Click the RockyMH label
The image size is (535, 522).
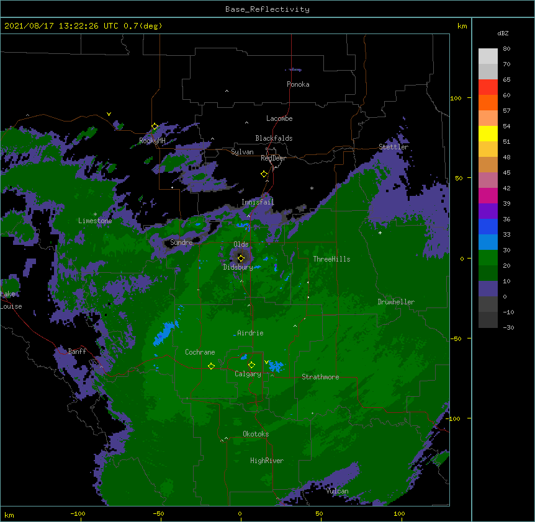(x=152, y=141)
